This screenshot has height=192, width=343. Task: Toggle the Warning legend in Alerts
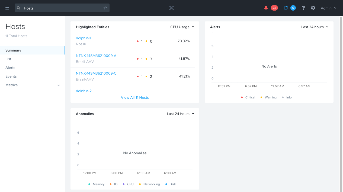click(268, 97)
